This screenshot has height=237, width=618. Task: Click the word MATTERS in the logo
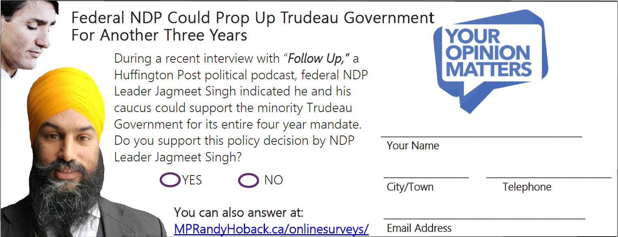488,69
